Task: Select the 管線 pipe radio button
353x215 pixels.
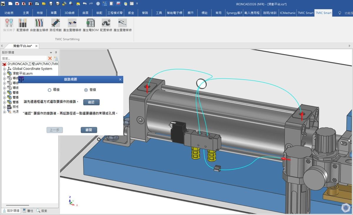Action: (x=86, y=90)
